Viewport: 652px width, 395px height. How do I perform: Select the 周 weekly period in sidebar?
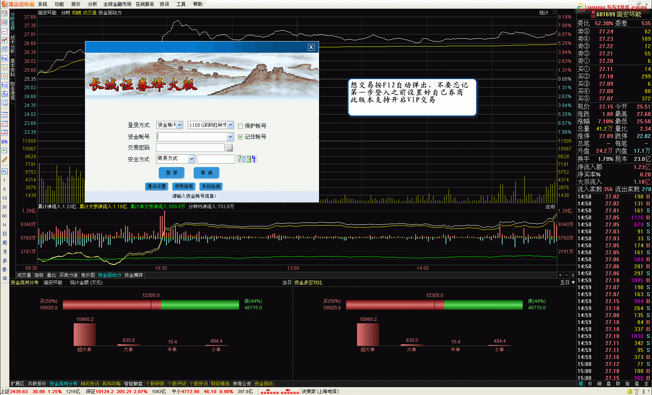click(4, 243)
